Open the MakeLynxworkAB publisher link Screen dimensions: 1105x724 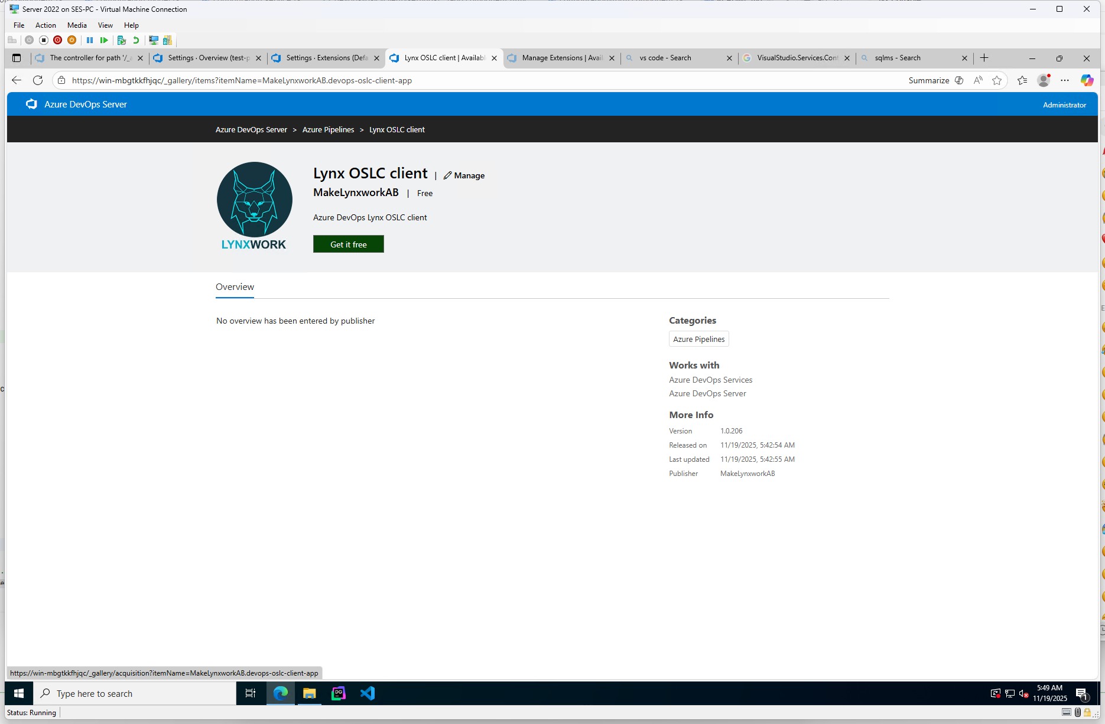[x=356, y=193]
